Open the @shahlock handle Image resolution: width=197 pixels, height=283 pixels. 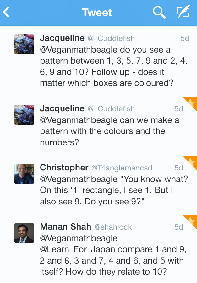click(x=113, y=227)
